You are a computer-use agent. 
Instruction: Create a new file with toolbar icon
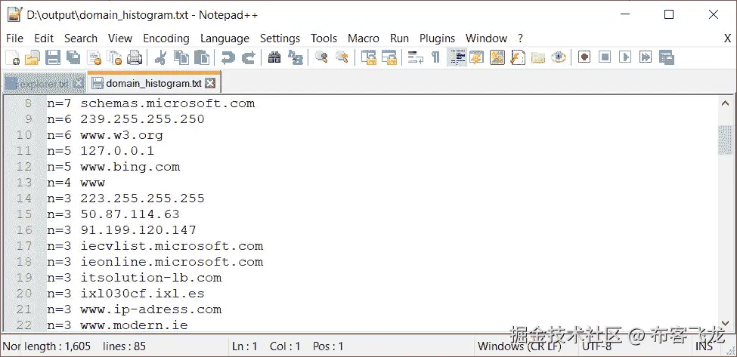pos(13,57)
